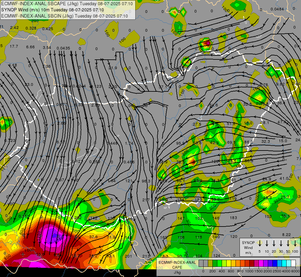Image resolution: width=301 pixels, height=277 pixels.
Task: Click the map value '3.54'
Action: click(x=47, y=47)
